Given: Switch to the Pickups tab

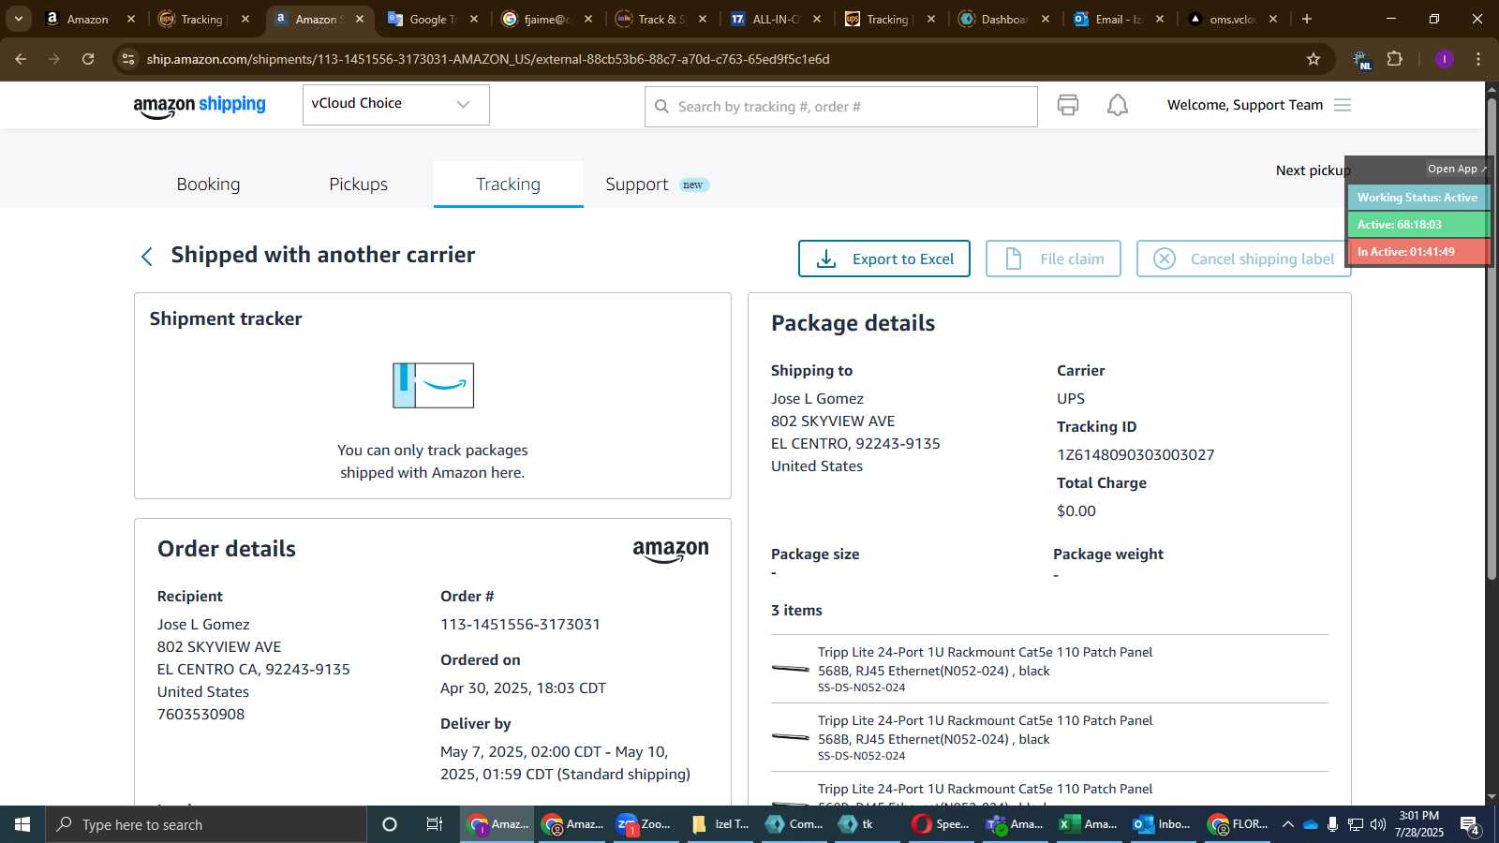Looking at the screenshot, I should pos(358,185).
